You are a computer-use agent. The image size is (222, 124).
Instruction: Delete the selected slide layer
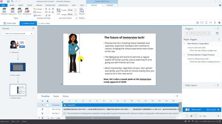pyautogui.click(x=196, y=116)
